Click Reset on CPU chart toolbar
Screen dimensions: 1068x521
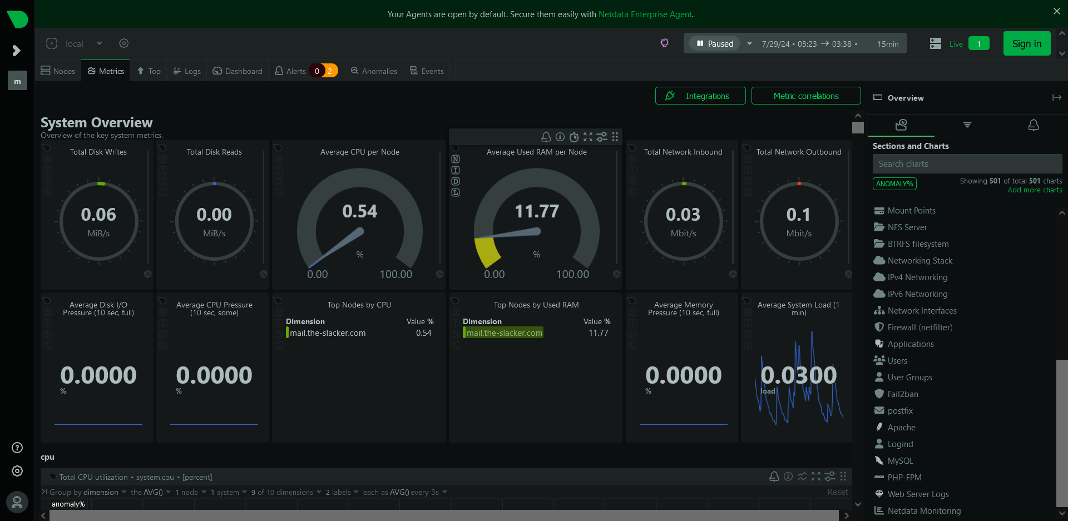838,492
